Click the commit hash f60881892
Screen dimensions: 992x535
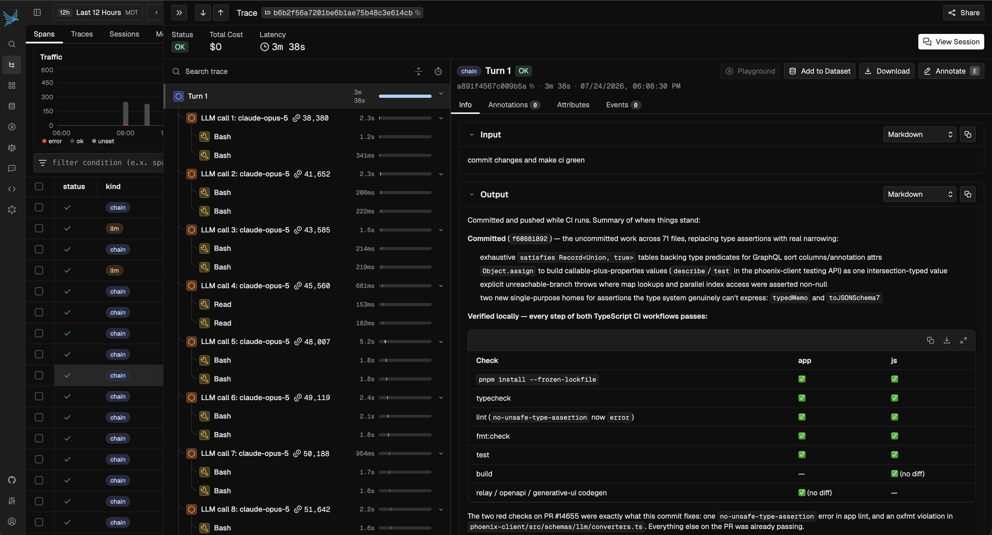pyautogui.click(x=530, y=239)
